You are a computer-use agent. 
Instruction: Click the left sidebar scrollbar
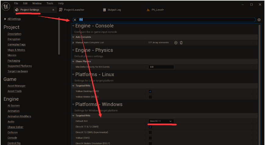click(x=59, y=36)
